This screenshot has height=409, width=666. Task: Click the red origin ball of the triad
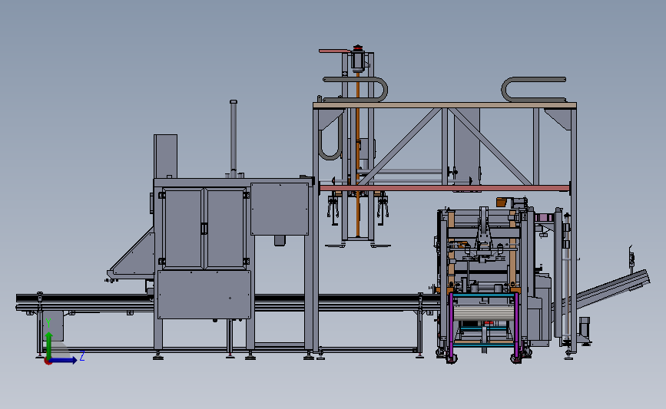tap(48, 361)
